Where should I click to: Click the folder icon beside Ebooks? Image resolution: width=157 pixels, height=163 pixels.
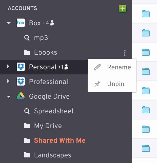click(27, 52)
